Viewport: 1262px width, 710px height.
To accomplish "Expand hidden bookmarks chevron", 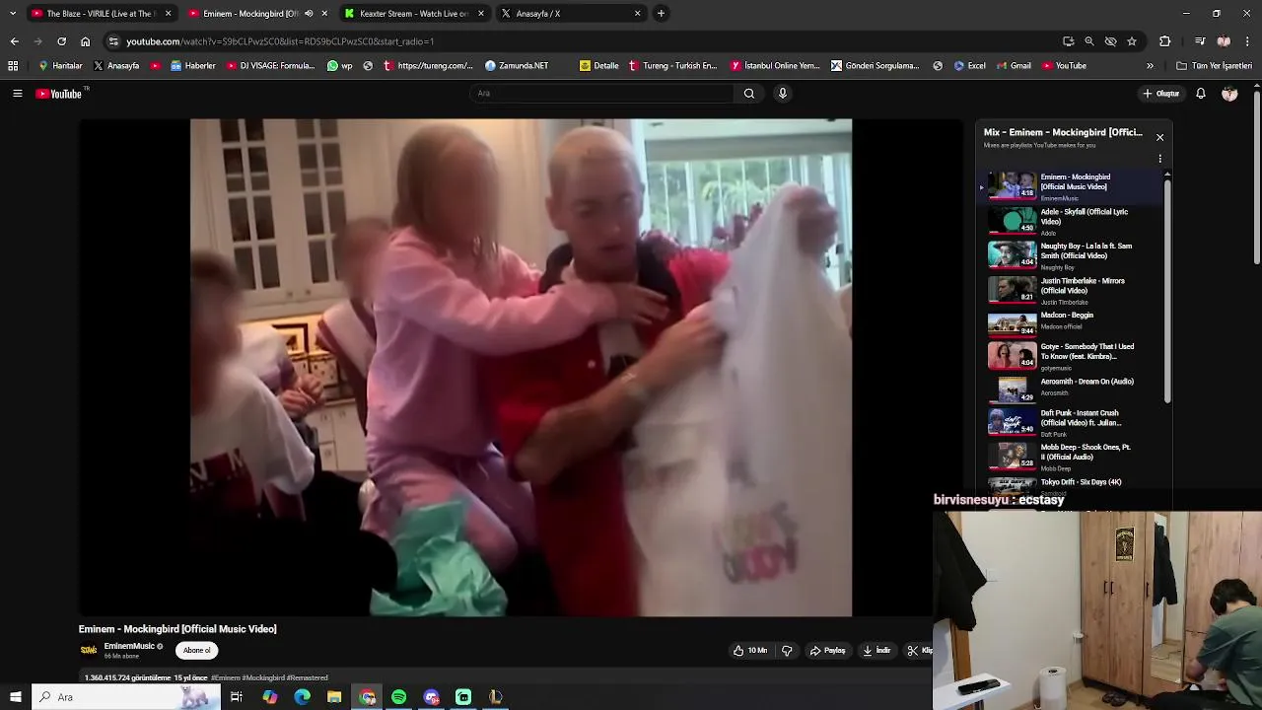I will pyautogui.click(x=1150, y=66).
